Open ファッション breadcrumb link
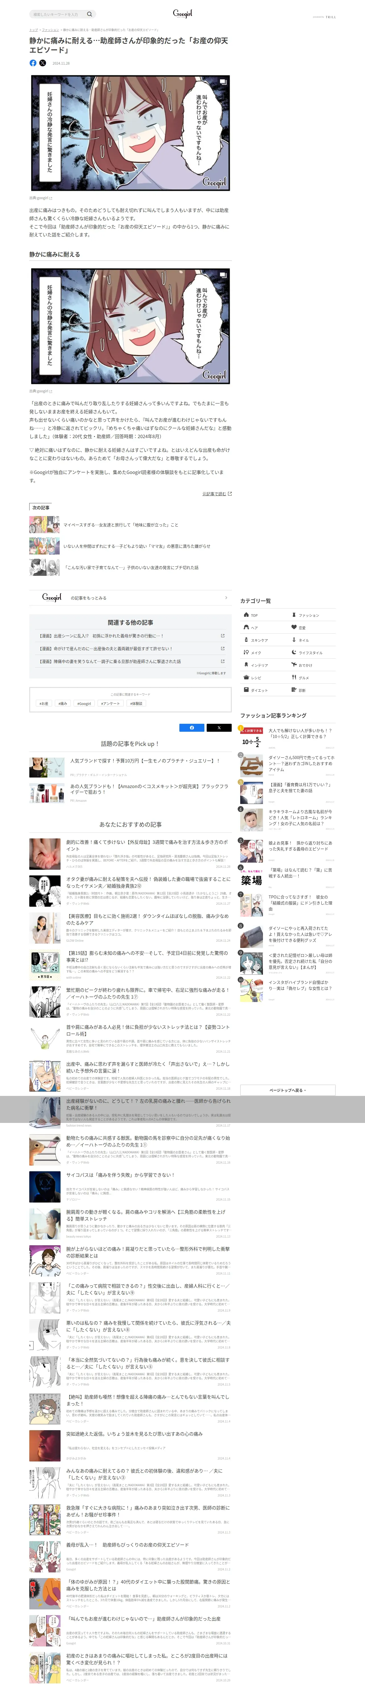The width and height of the screenshot is (365, 1707). point(50,30)
